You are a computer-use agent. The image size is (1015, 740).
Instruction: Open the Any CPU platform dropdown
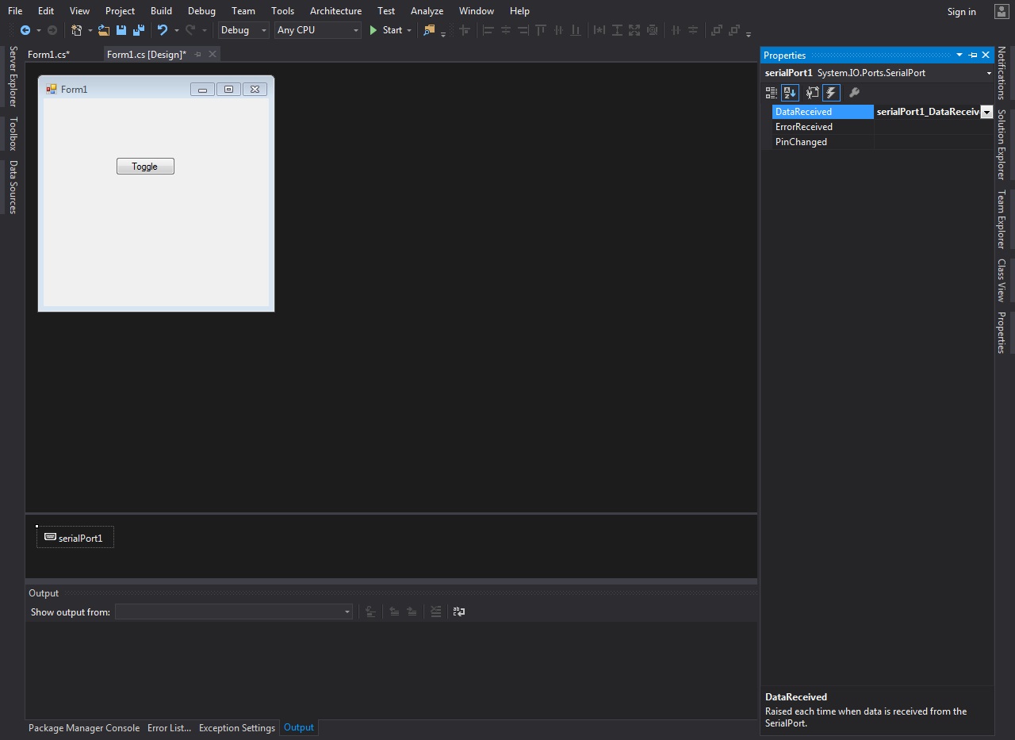tap(318, 30)
